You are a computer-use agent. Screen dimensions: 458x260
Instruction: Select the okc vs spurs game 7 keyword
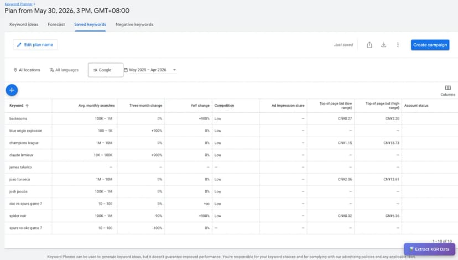25,204
